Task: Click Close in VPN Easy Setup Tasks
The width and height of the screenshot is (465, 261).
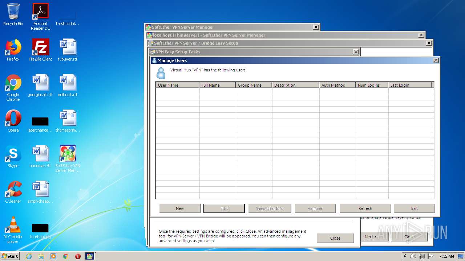Action: point(335,238)
